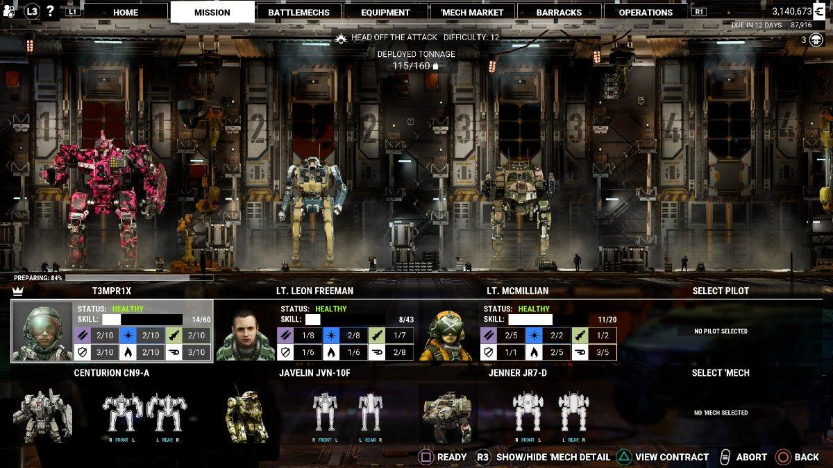Click Abort to cancel the mission
The image size is (833, 468).
[743, 457]
